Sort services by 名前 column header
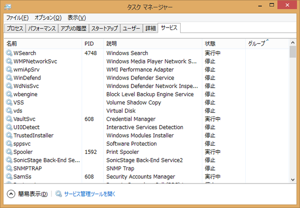The height and width of the screenshot is (208, 300). (x=43, y=44)
